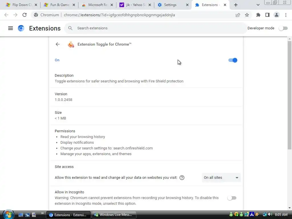
Task: Click the address bar URL
Action: [119, 15]
